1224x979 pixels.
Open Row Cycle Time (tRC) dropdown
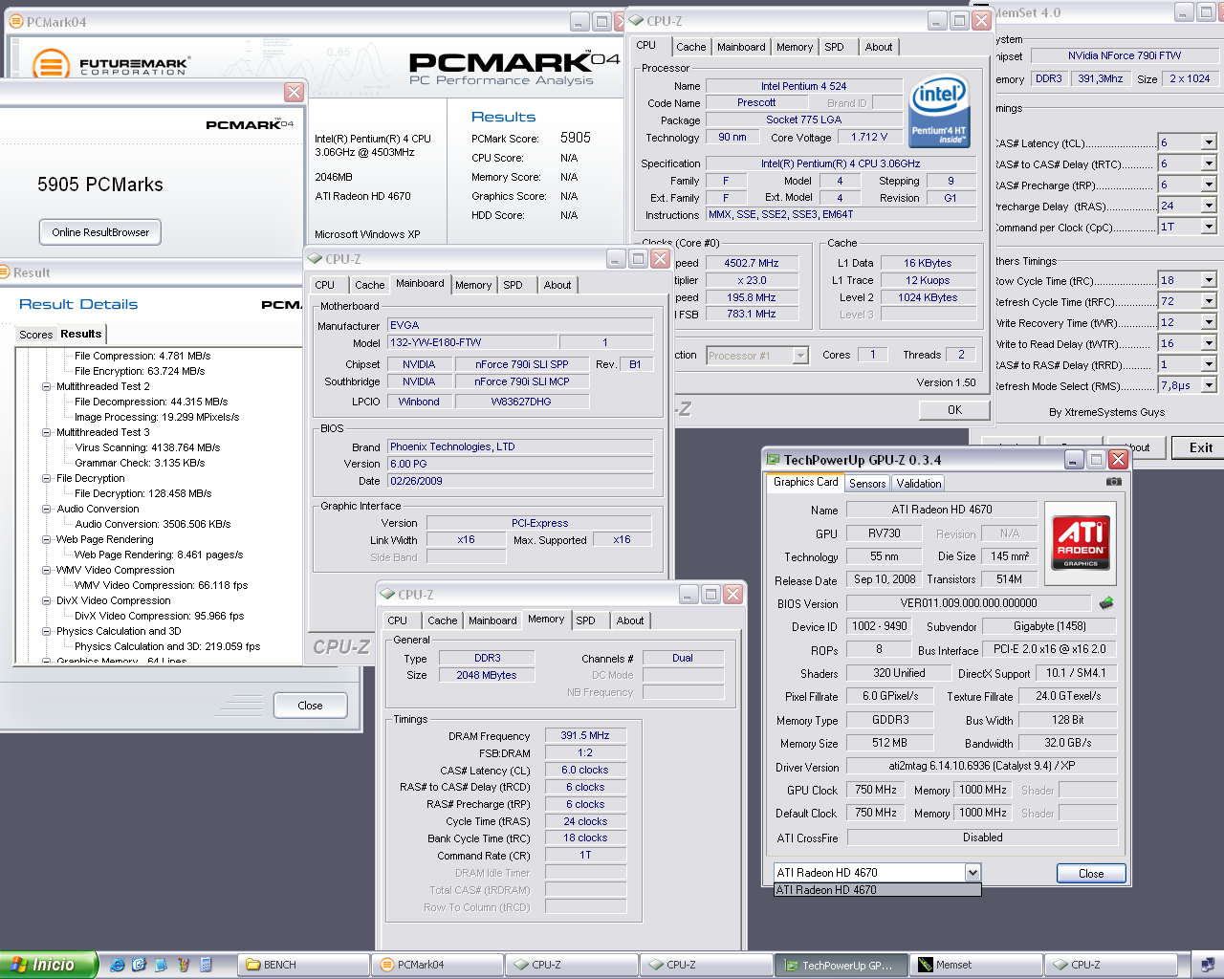coord(1209,280)
